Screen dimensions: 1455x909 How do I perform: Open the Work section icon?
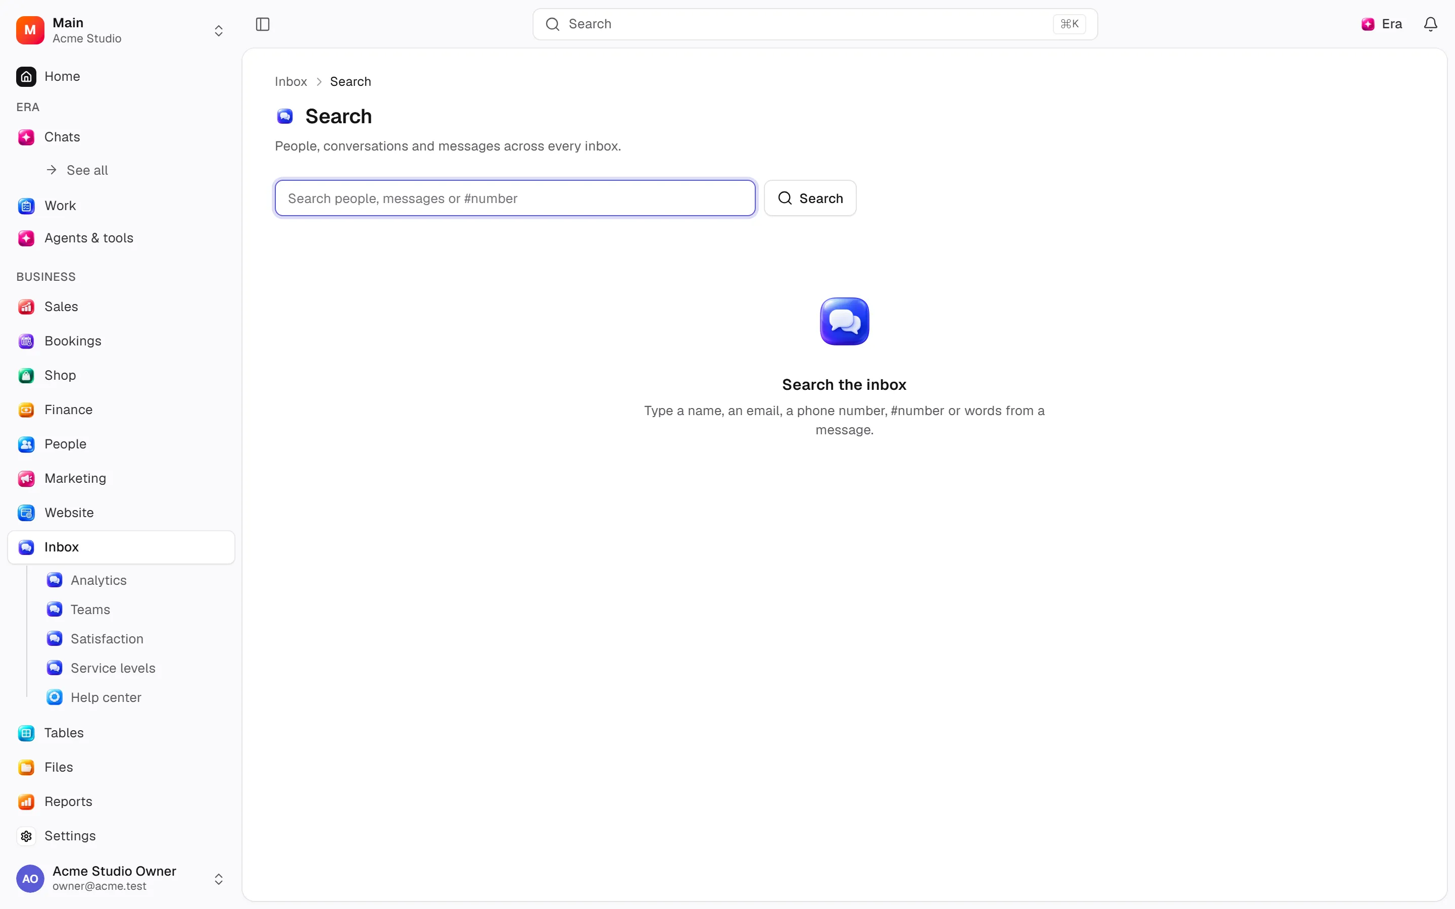coord(26,206)
